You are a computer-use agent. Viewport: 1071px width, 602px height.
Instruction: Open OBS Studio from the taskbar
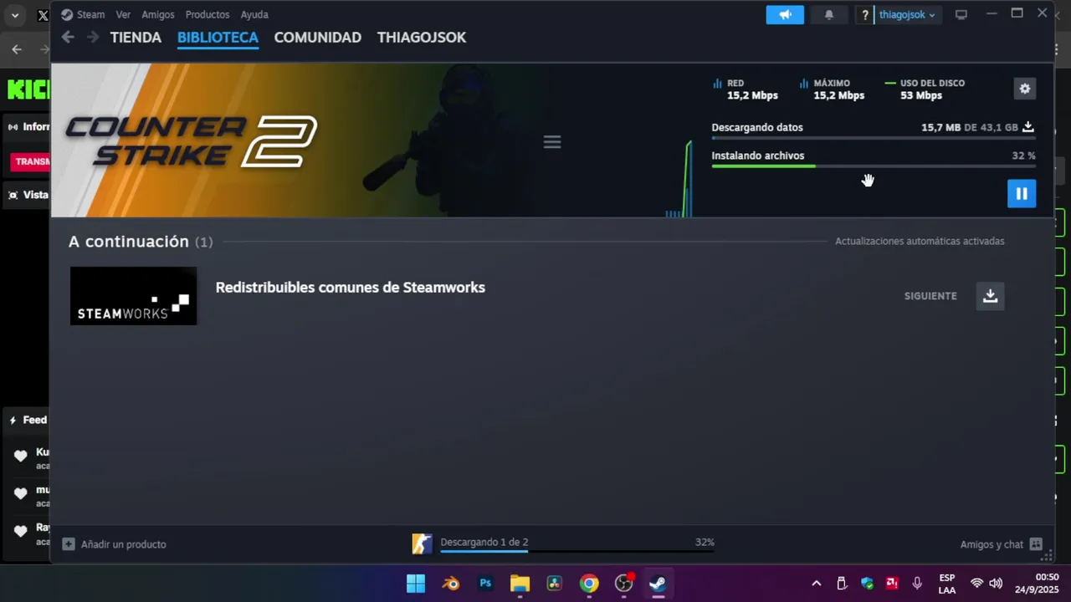pyautogui.click(x=624, y=584)
